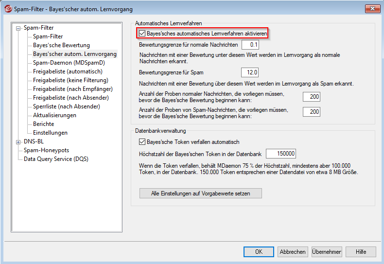Image resolution: width=384 pixels, height=264 pixels.
Task: Open the Aktualisierungen page
Action: tap(54, 115)
